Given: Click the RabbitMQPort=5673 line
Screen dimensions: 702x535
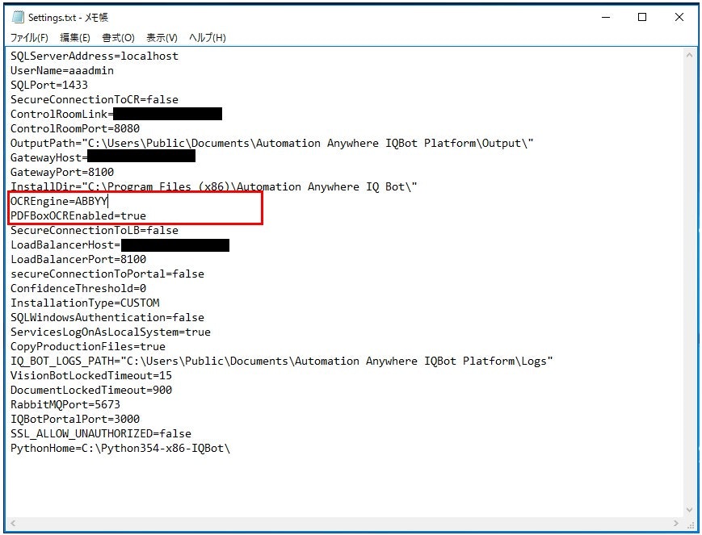Looking at the screenshot, I should (65, 405).
